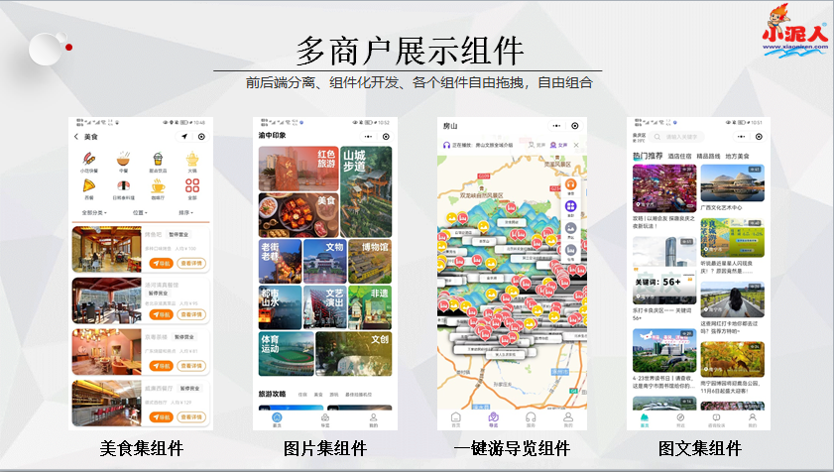Open the 咖啡厅 coffee category icon
834x472 pixels.
[x=158, y=186]
